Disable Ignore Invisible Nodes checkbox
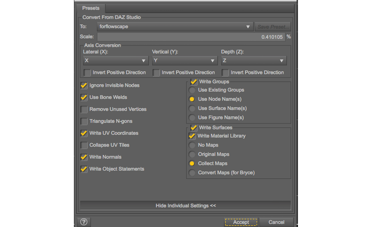Screen dimensions: 379x227 click(x=84, y=86)
